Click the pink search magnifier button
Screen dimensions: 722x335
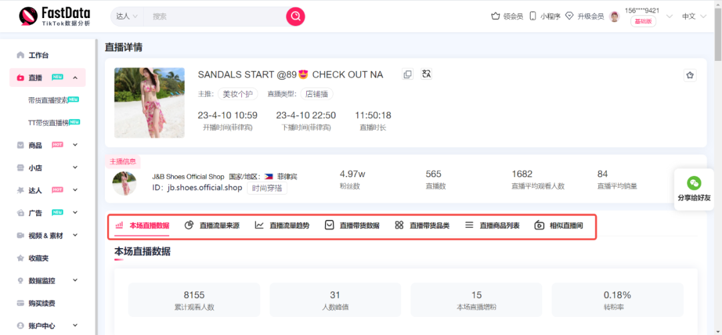[295, 17]
